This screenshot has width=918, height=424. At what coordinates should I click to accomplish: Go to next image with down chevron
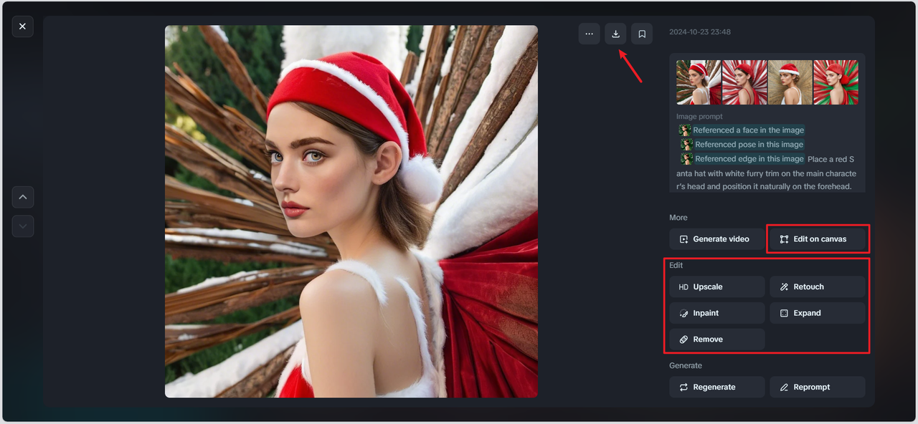pyautogui.click(x=23, y=226)
